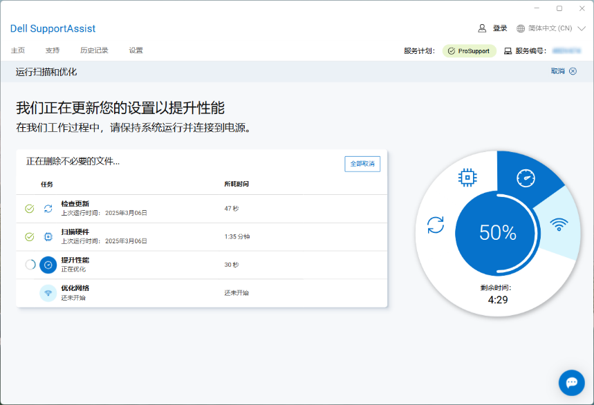The image size is (594, 405).
Task: Click the Wi-Fi segment icon in the wheel
Action: (x=559, y=225)
